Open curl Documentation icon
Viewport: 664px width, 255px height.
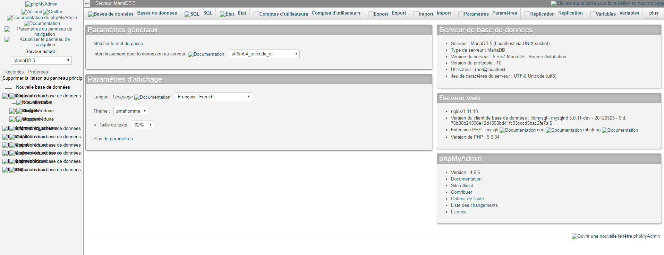tap(564, 130)
